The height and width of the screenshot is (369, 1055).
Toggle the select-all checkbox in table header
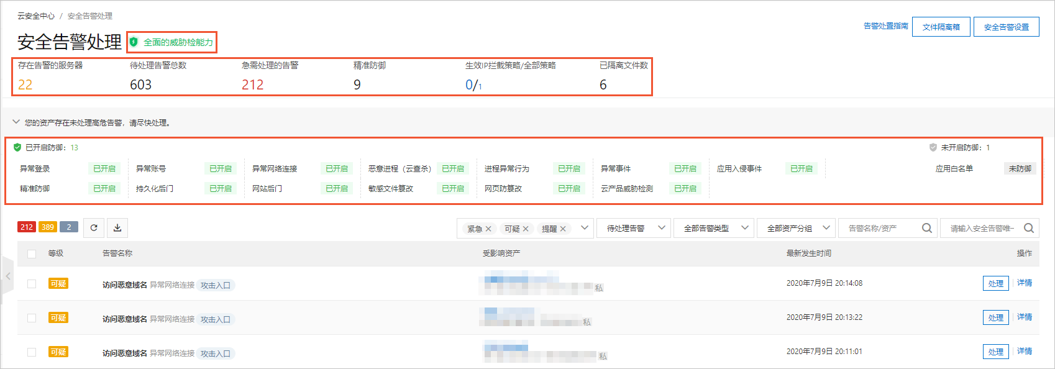(32, 253)
